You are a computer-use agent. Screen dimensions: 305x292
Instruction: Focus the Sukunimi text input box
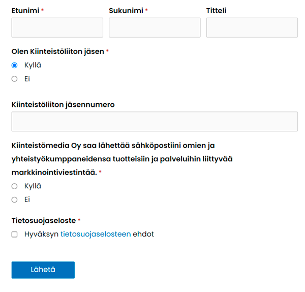155,27
